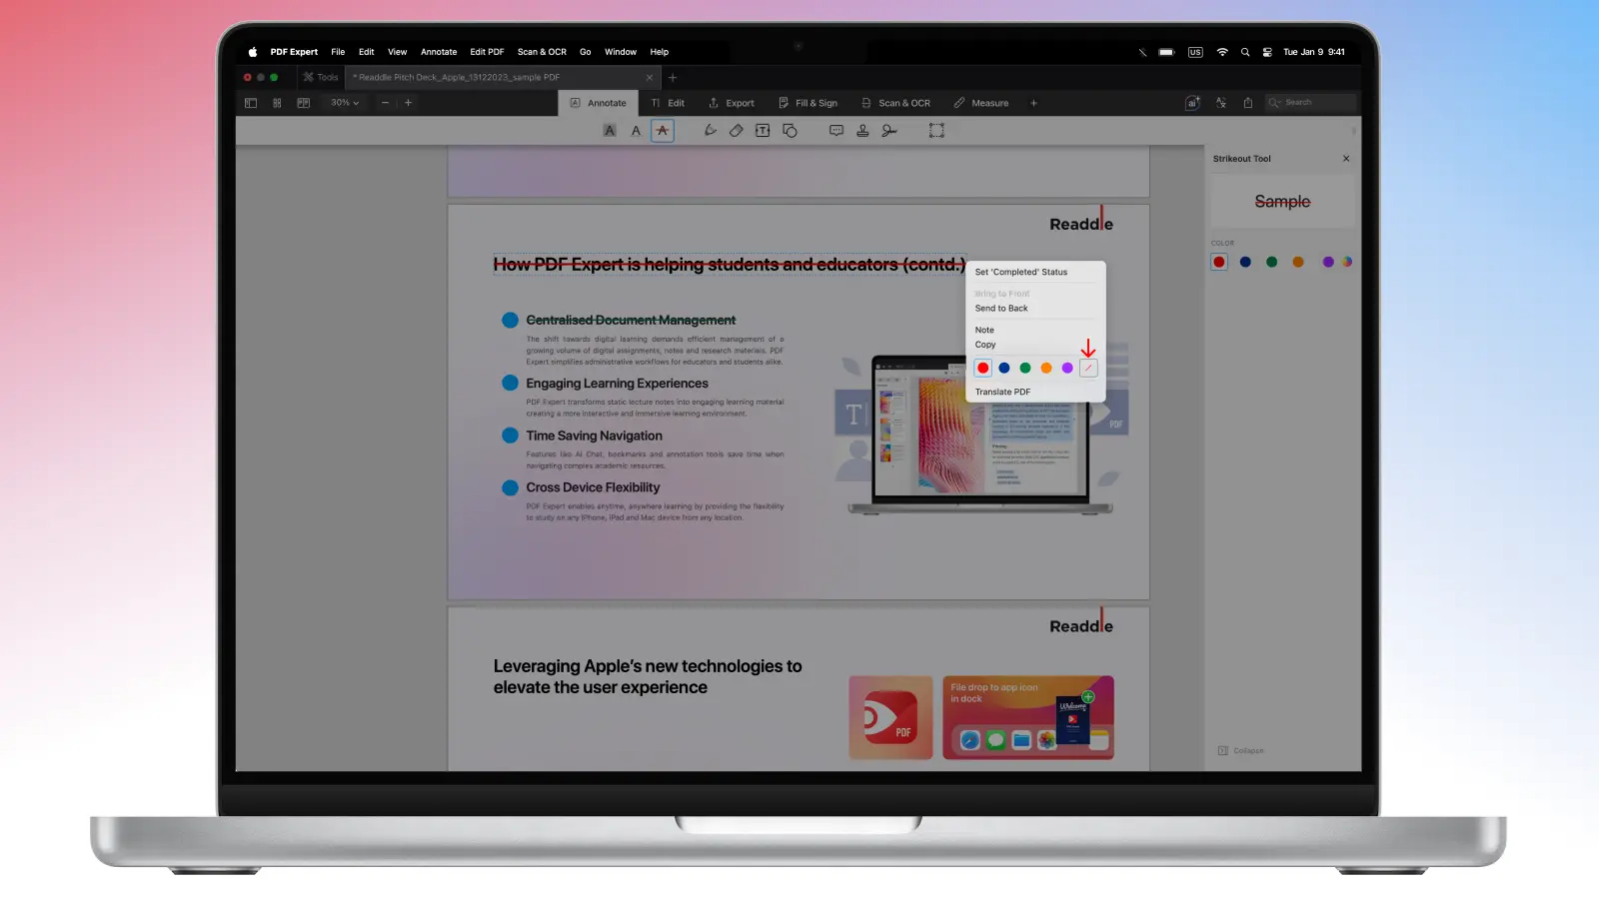Image resolution: width=1599 pixels, height=899 pixels.
Task: Add a comment note from the toolbar
Action: (x=836, y=131)
